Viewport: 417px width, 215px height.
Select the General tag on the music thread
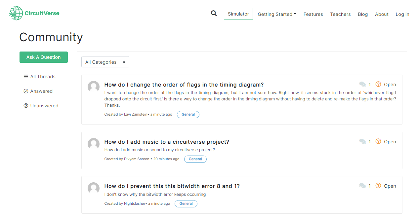tap(195, 159)
